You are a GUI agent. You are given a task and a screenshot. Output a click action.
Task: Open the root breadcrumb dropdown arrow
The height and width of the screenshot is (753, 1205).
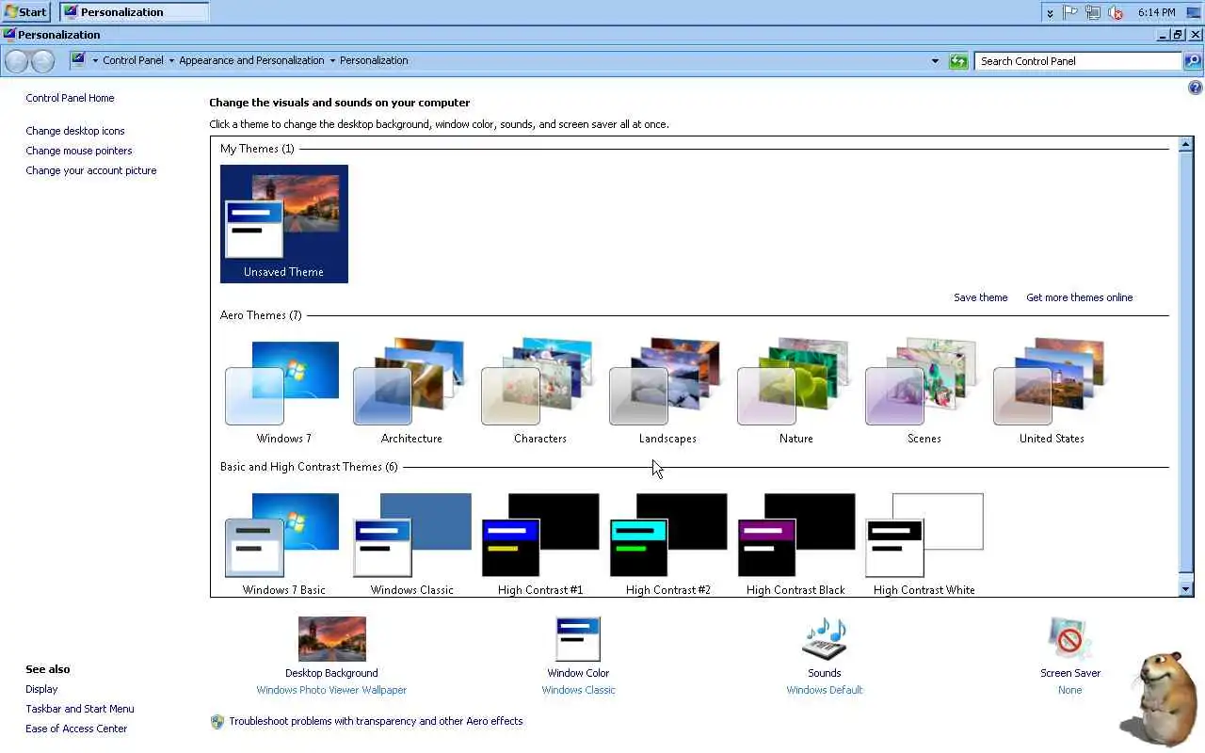[95, 60]
